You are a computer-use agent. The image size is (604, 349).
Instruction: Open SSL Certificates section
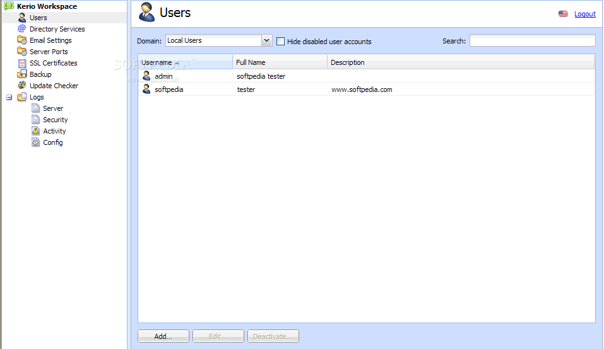(53, 62)
